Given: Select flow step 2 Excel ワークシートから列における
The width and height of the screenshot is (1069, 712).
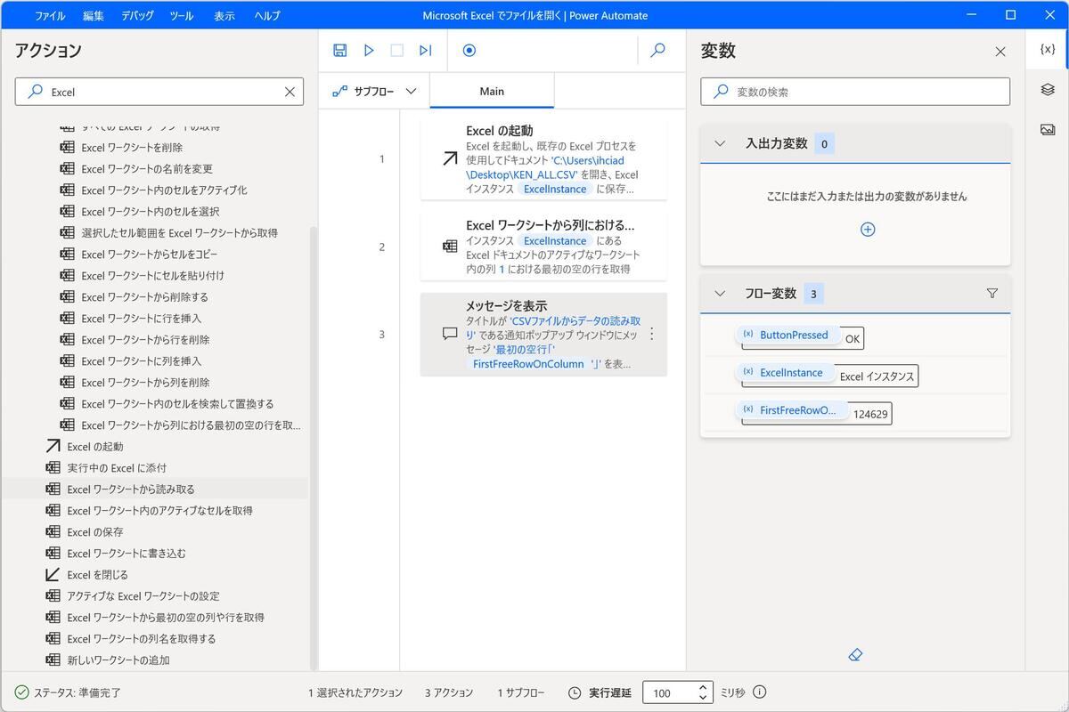Looking at the screenshot, I should pyautogui.click(x=543, y=247).
